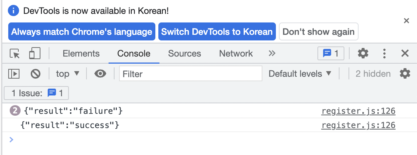
Task: Open the Sources tab
Action: coord(185,54)
